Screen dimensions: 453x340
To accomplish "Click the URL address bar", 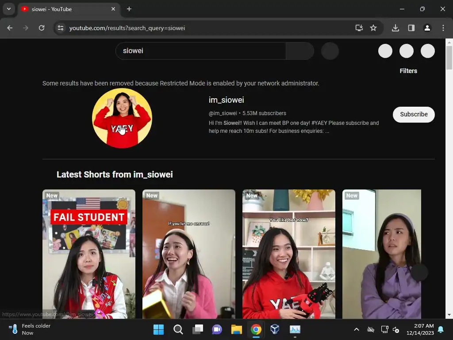I will [202, 28].
